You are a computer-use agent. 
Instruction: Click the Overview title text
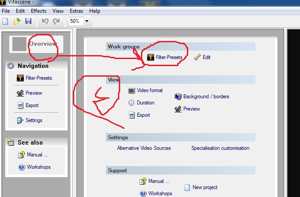point(43,44)
